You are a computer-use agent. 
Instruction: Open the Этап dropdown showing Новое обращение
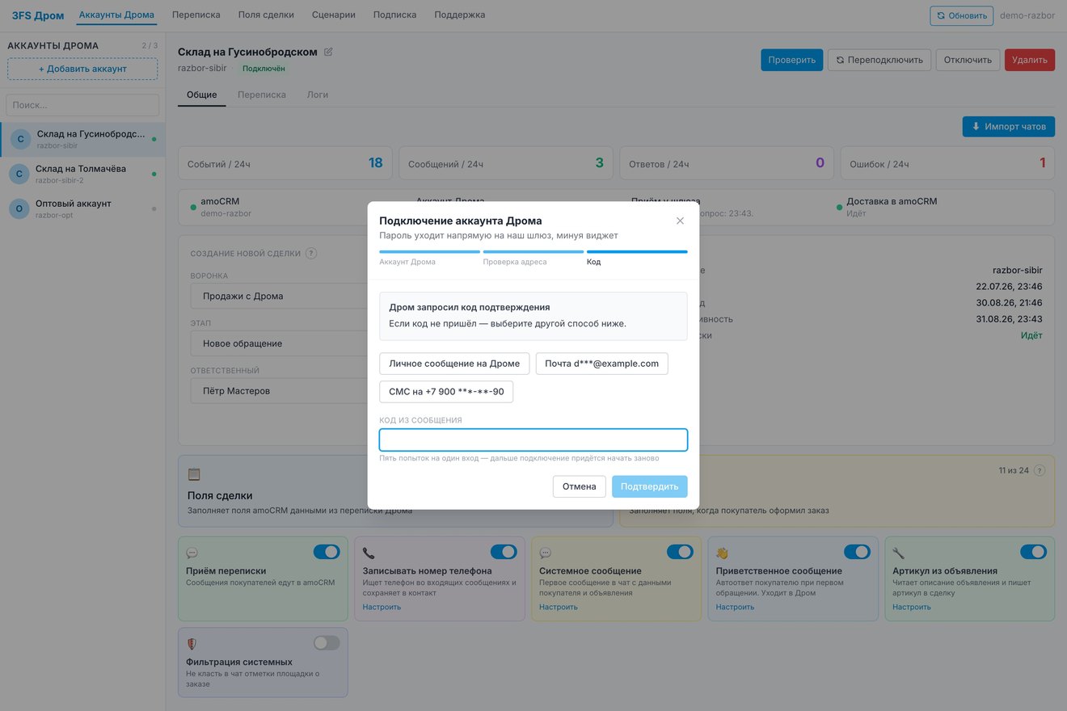[x=280, y=343]
